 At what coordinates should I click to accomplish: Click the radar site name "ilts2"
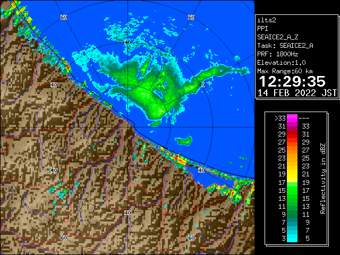pyautogui.click(x=267, y=20)
